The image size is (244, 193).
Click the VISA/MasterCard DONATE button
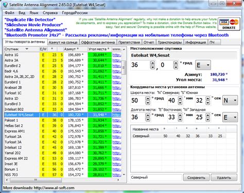[229, 24]
